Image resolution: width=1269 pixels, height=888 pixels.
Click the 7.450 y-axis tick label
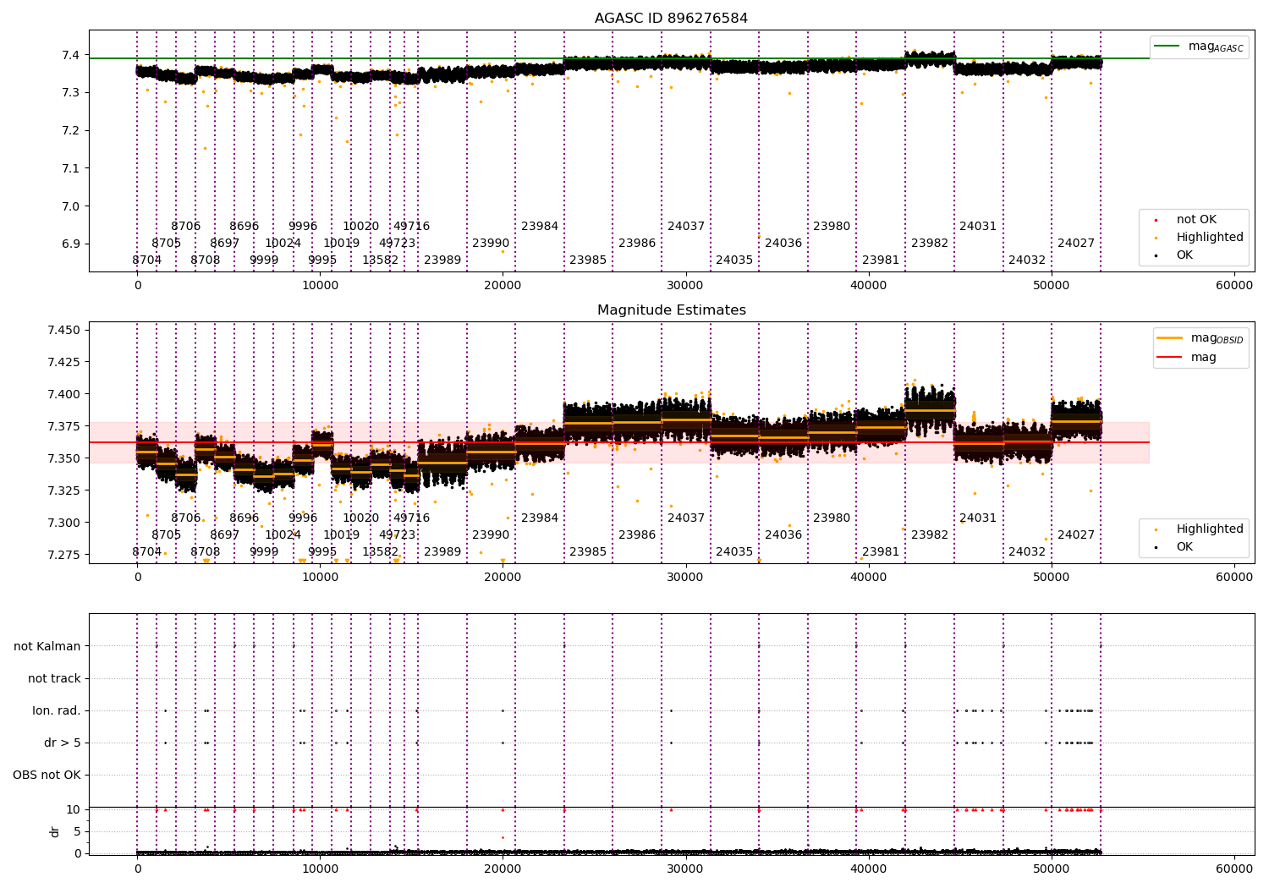click(x=64, y=330)
